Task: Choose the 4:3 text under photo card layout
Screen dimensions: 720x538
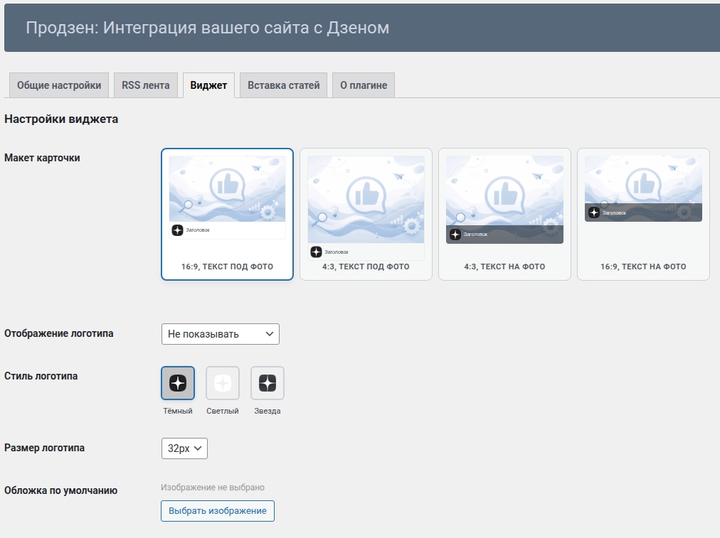Action: 366,214
